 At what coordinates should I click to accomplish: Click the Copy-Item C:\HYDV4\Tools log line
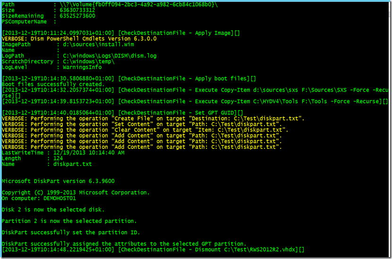click(x=195, y=101)
